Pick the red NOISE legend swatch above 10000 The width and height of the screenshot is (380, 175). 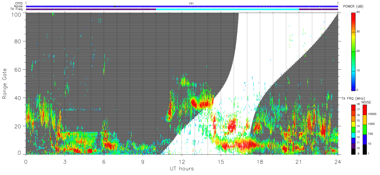pyautogui.click(x=365, y=110)
